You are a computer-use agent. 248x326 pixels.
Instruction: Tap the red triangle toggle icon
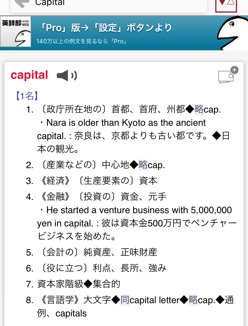(x=226, y=5)
